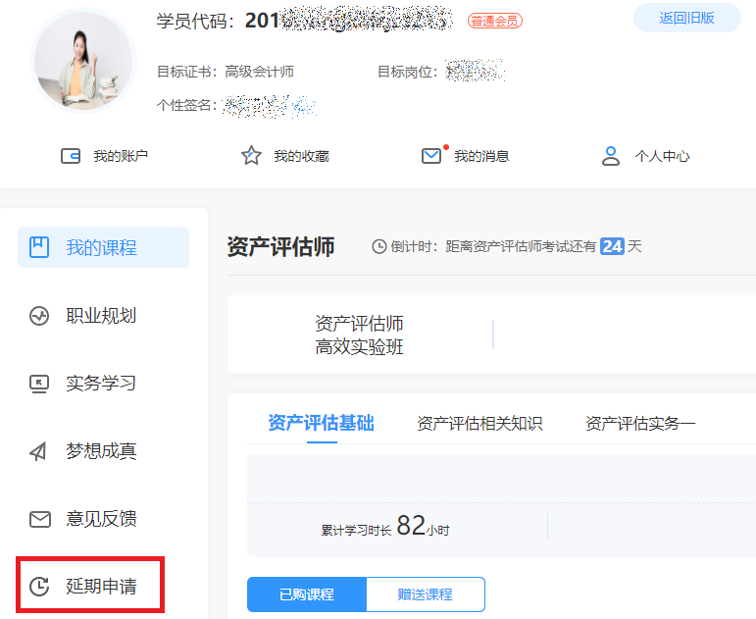Click the 普通会员 badge
The width and height of the screenshot is (756, 619).
pos(495,21)
